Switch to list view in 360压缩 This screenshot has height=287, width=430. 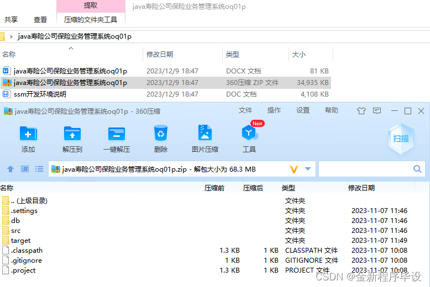click(39, 169)
